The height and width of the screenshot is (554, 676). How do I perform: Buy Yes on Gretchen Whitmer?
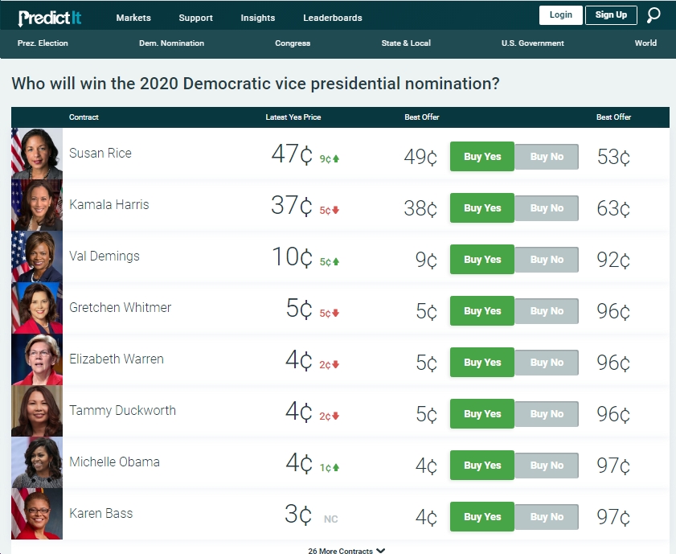482,311
